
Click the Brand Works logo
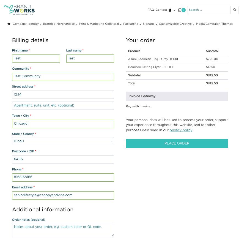click(x=19, y=10)
